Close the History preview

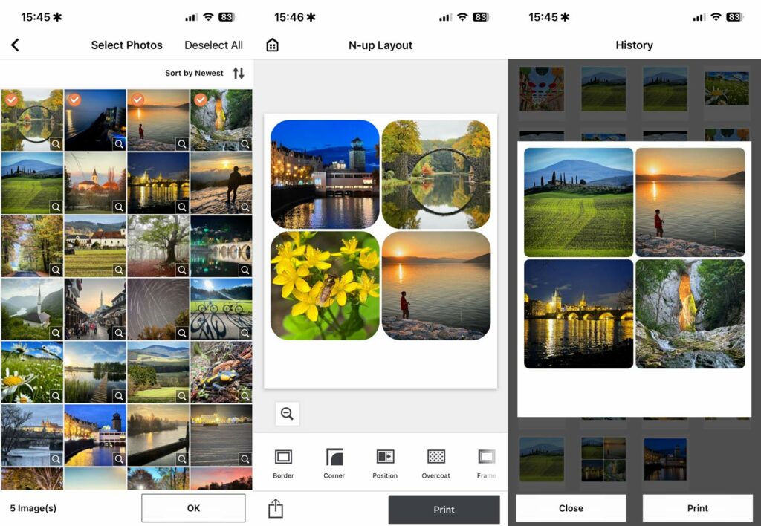571,508
